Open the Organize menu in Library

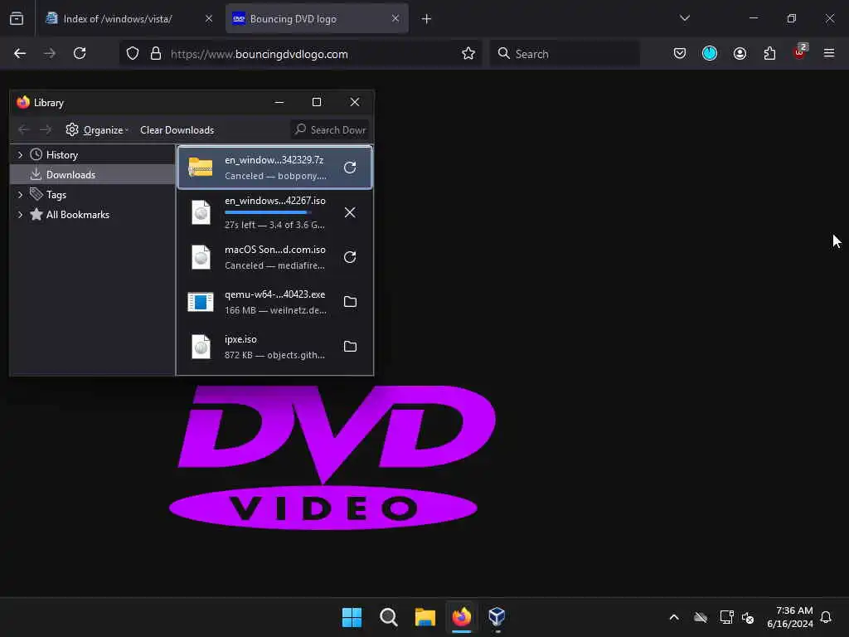click(98, 130)
